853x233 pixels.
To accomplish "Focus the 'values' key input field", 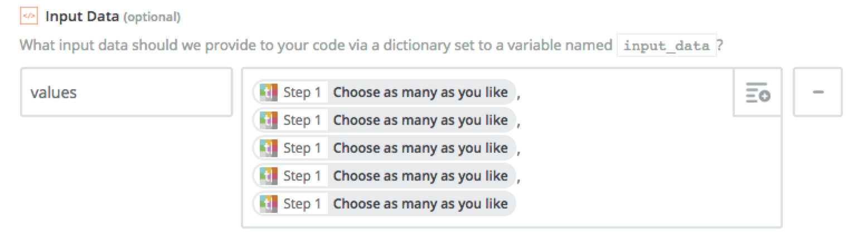I will pos(127,92).
